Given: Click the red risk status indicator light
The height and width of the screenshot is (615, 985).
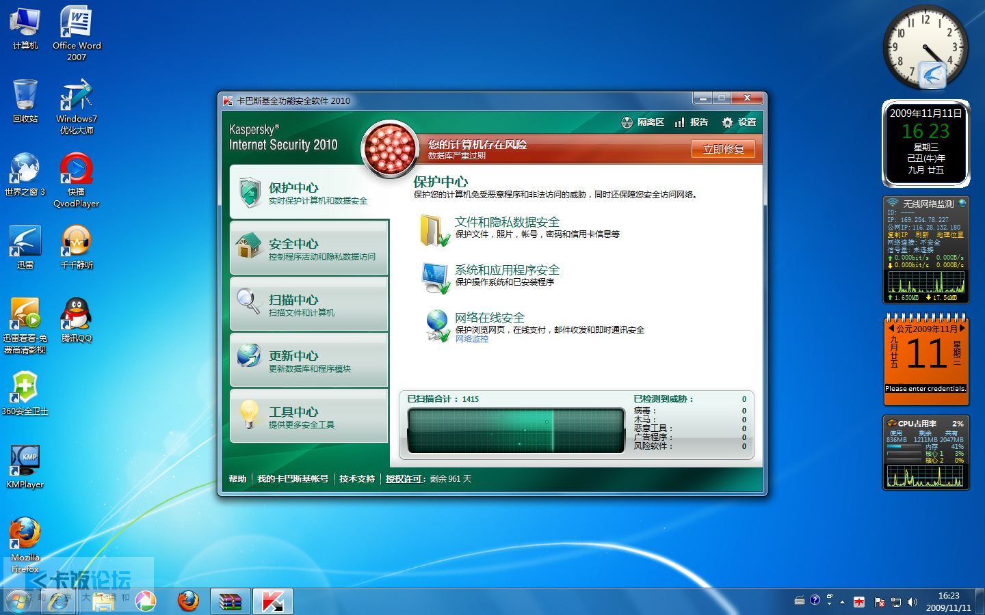Looking at the screenshot, I should (x=390, y=149).
